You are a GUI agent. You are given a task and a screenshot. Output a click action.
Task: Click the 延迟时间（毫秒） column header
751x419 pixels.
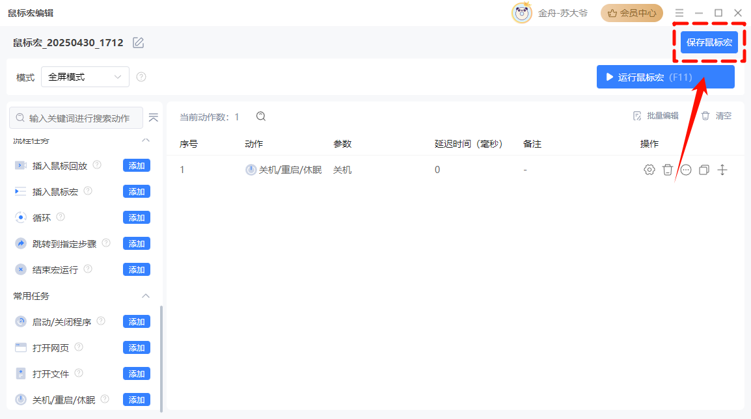pyautogui.click(x=469, y=144)
